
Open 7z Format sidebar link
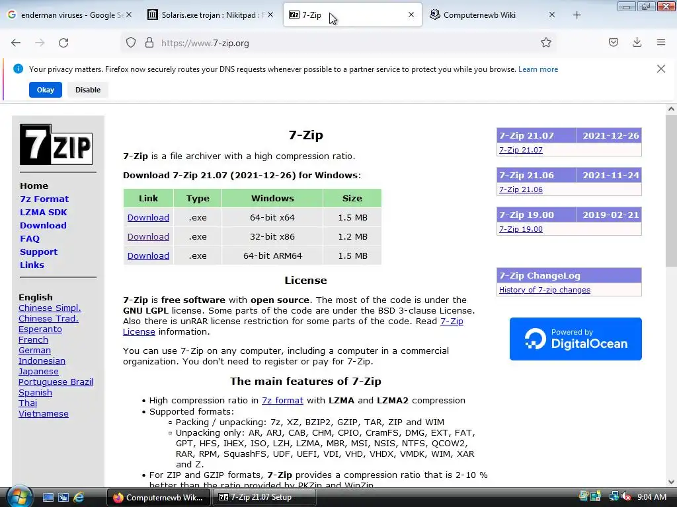(x=44, y=199)
